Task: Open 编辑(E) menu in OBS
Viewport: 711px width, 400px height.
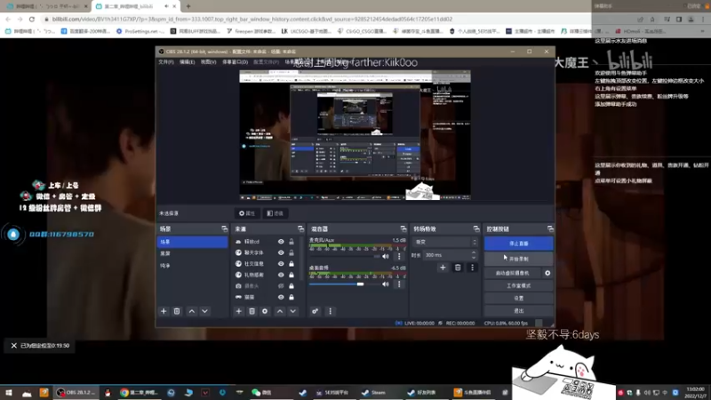Action: (187, 62)
